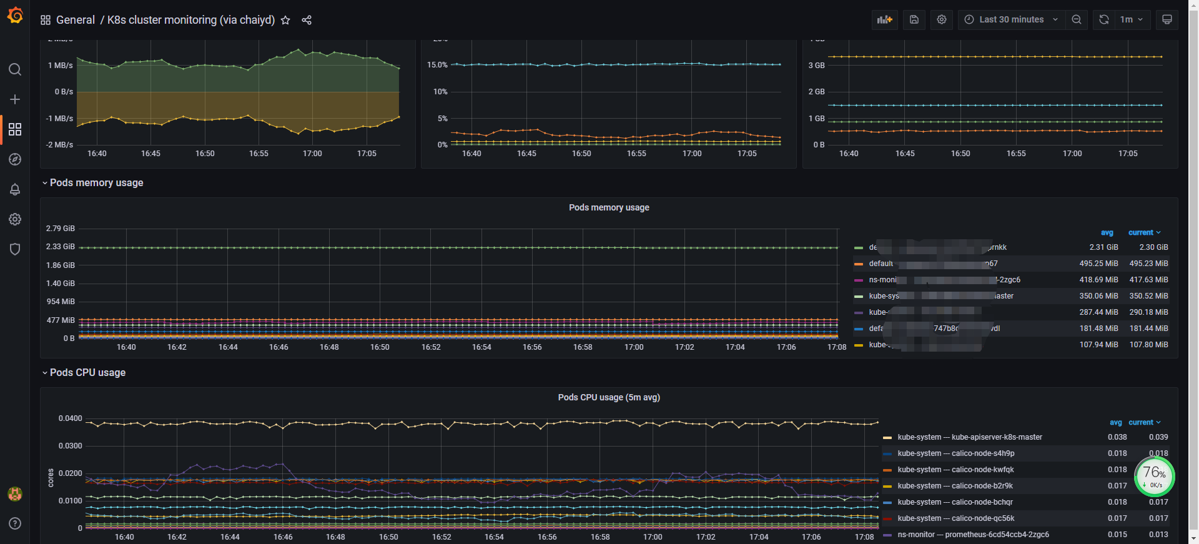The width and height of the screenshot is (1199, 544).
Task: Share the dashboard via share icon
Action: click(x=307, y=20)
